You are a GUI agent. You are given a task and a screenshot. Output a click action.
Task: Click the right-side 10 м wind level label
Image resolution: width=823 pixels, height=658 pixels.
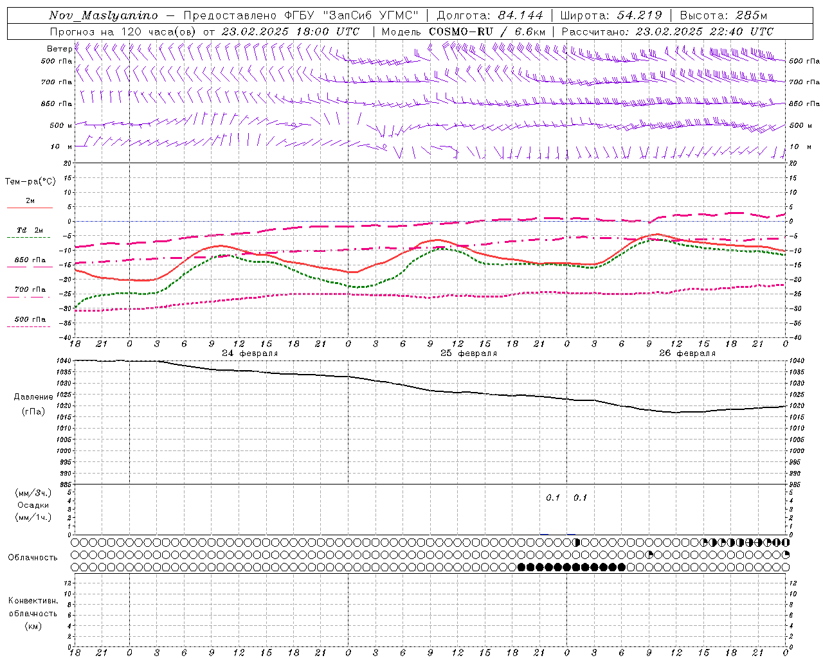point(800,147)
